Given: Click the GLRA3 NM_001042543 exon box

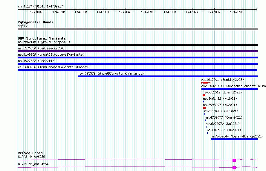Looking at the screenshot, I should pos(234,168).
